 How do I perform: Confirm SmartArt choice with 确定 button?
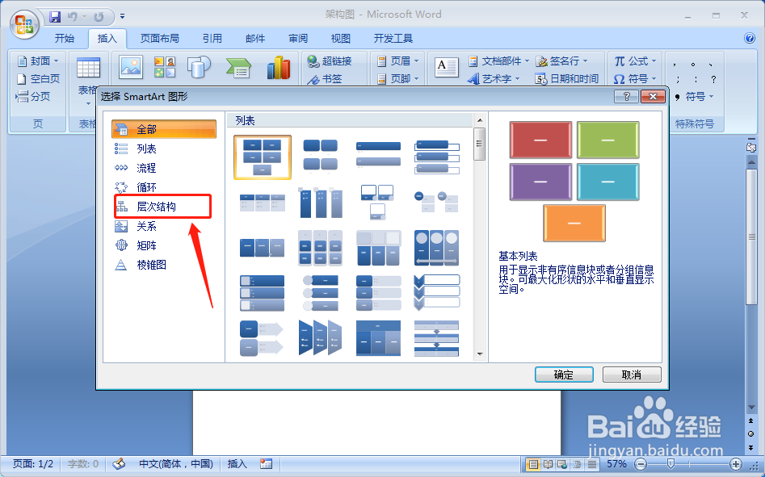tap(563, 374)
